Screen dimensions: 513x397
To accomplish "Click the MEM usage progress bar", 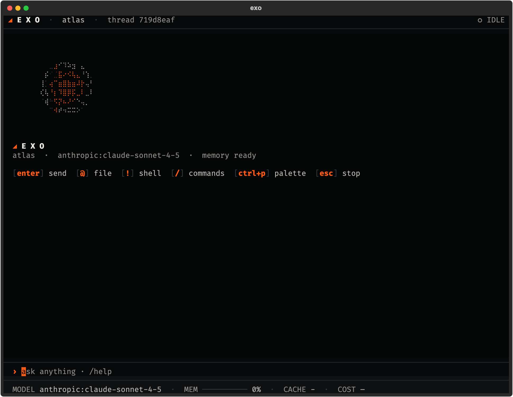I will 225,389.
